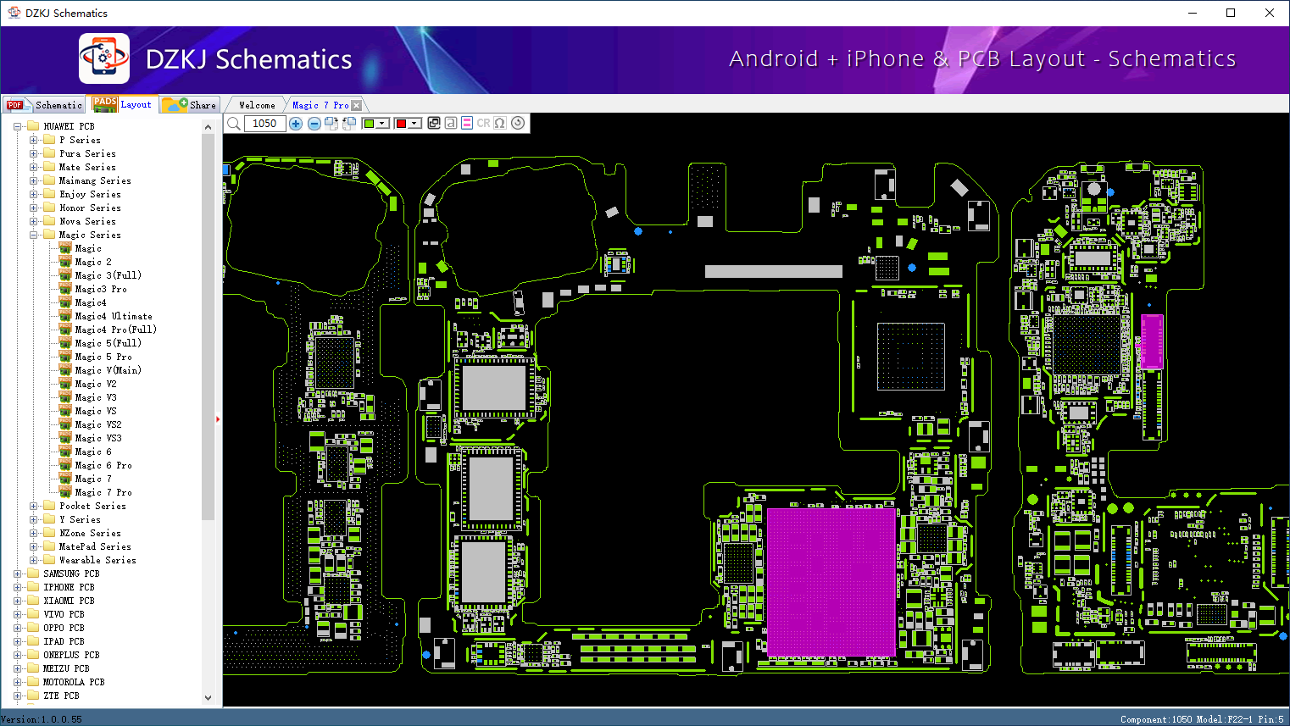The width and height of the screenshot is (1290, 726).
Task: Open the Magic 5 Pro layout file icon
Action: [65, 357]
